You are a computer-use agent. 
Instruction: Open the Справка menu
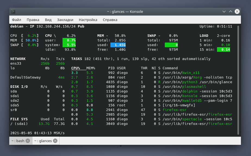click(110, 20)
